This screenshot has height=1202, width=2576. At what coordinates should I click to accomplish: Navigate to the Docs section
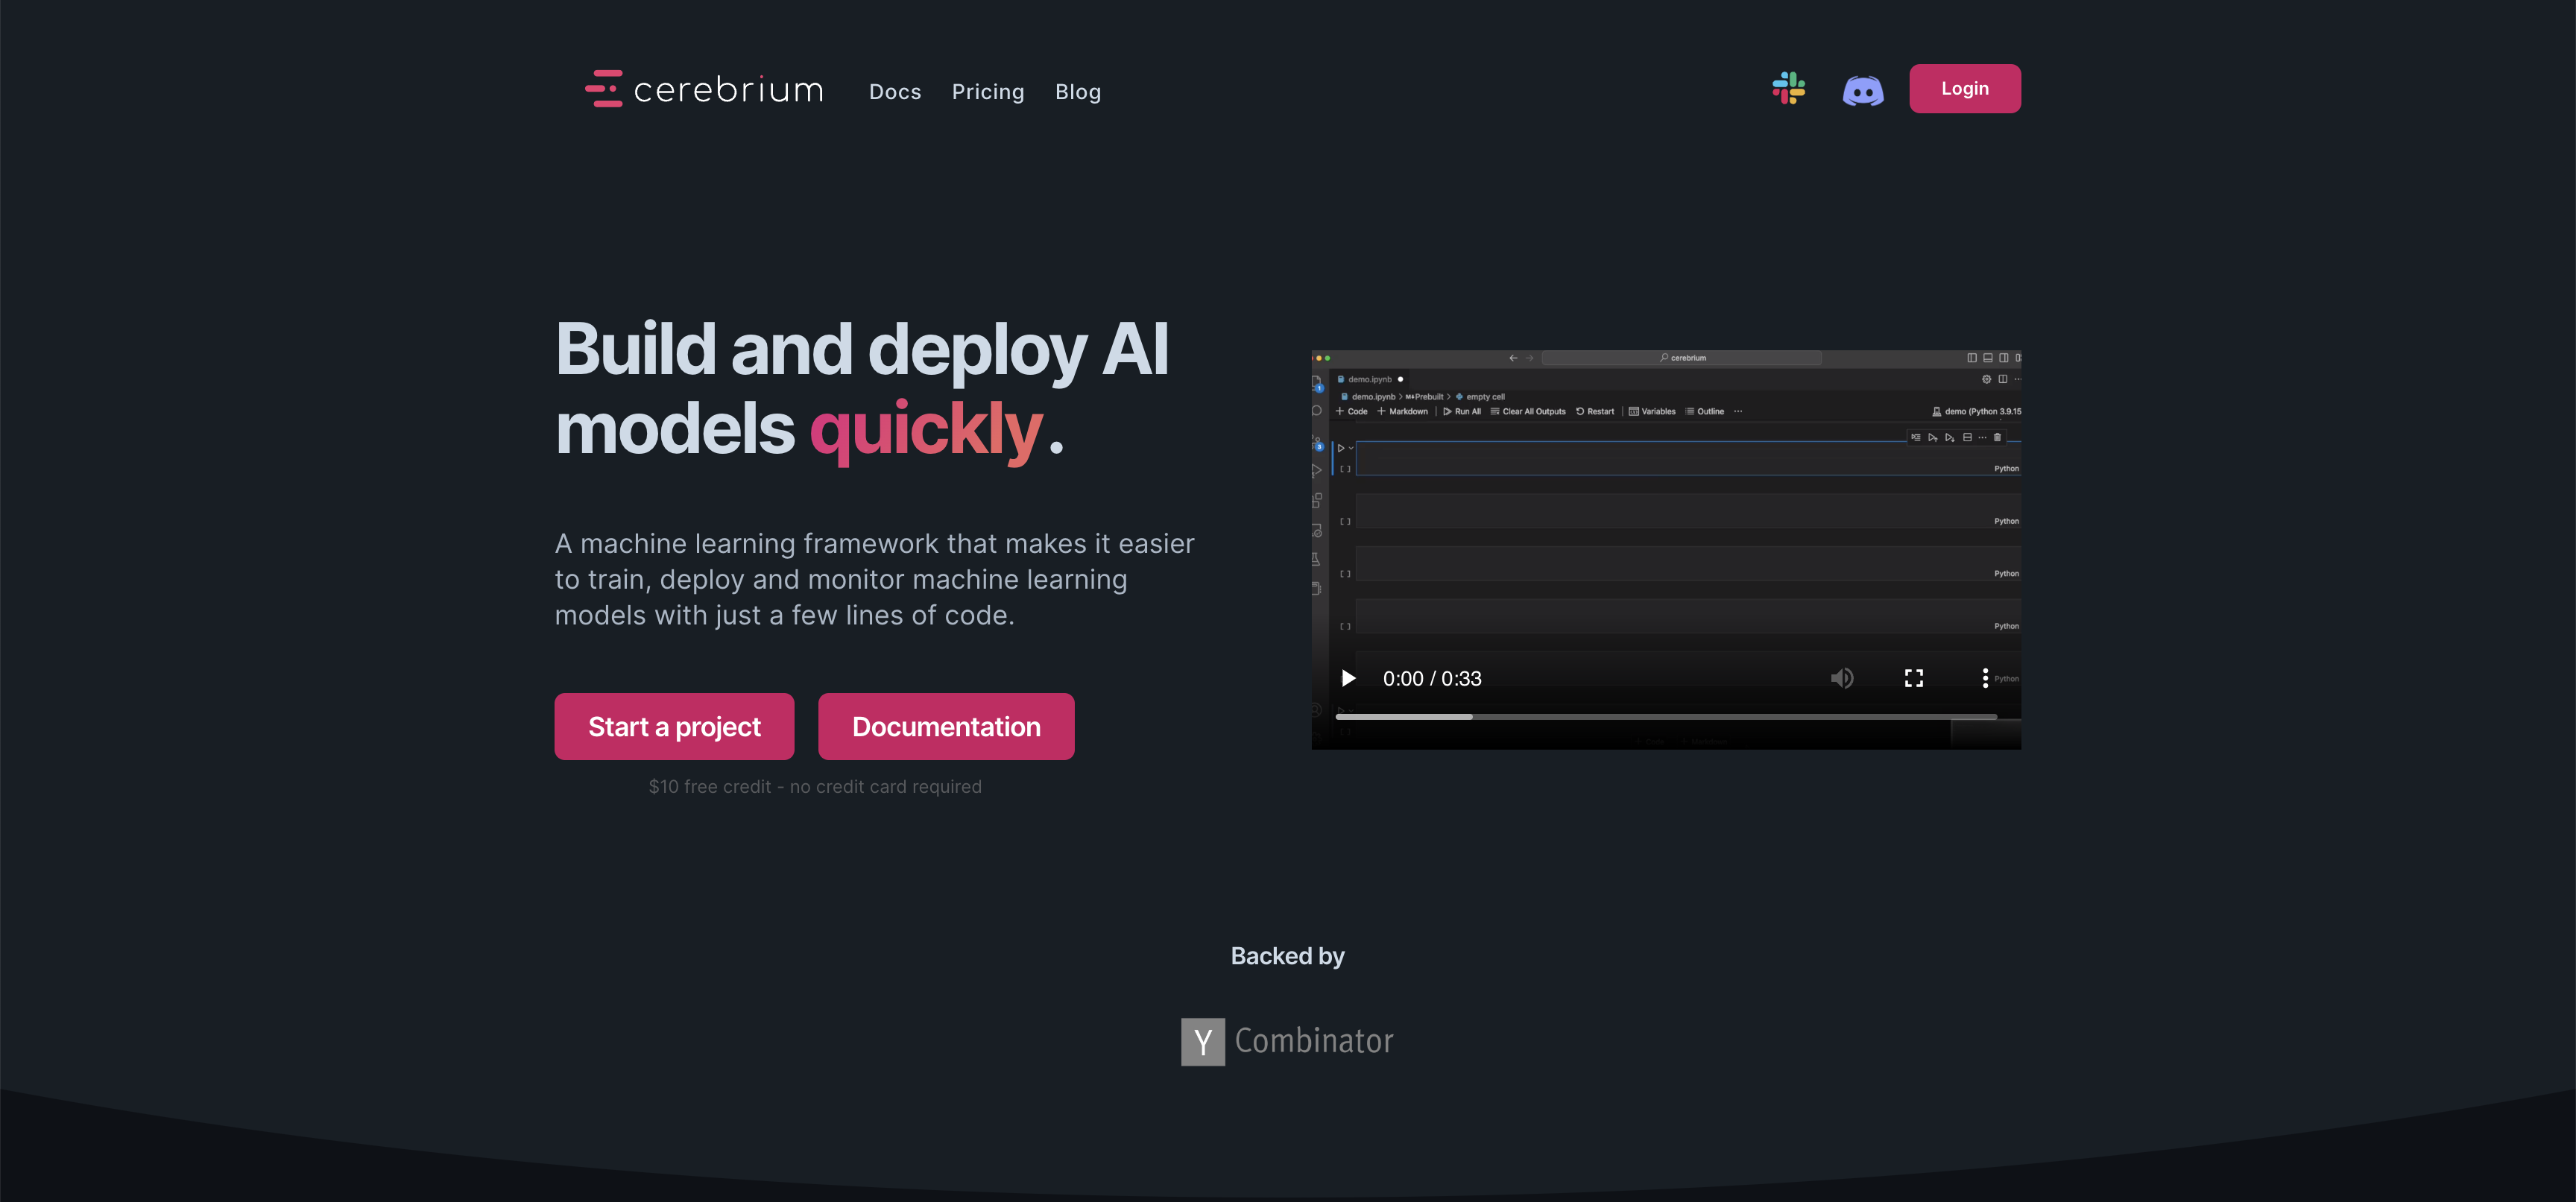point(894,90)
